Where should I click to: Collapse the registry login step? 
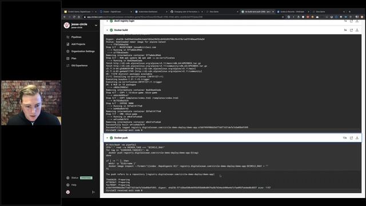107,21
